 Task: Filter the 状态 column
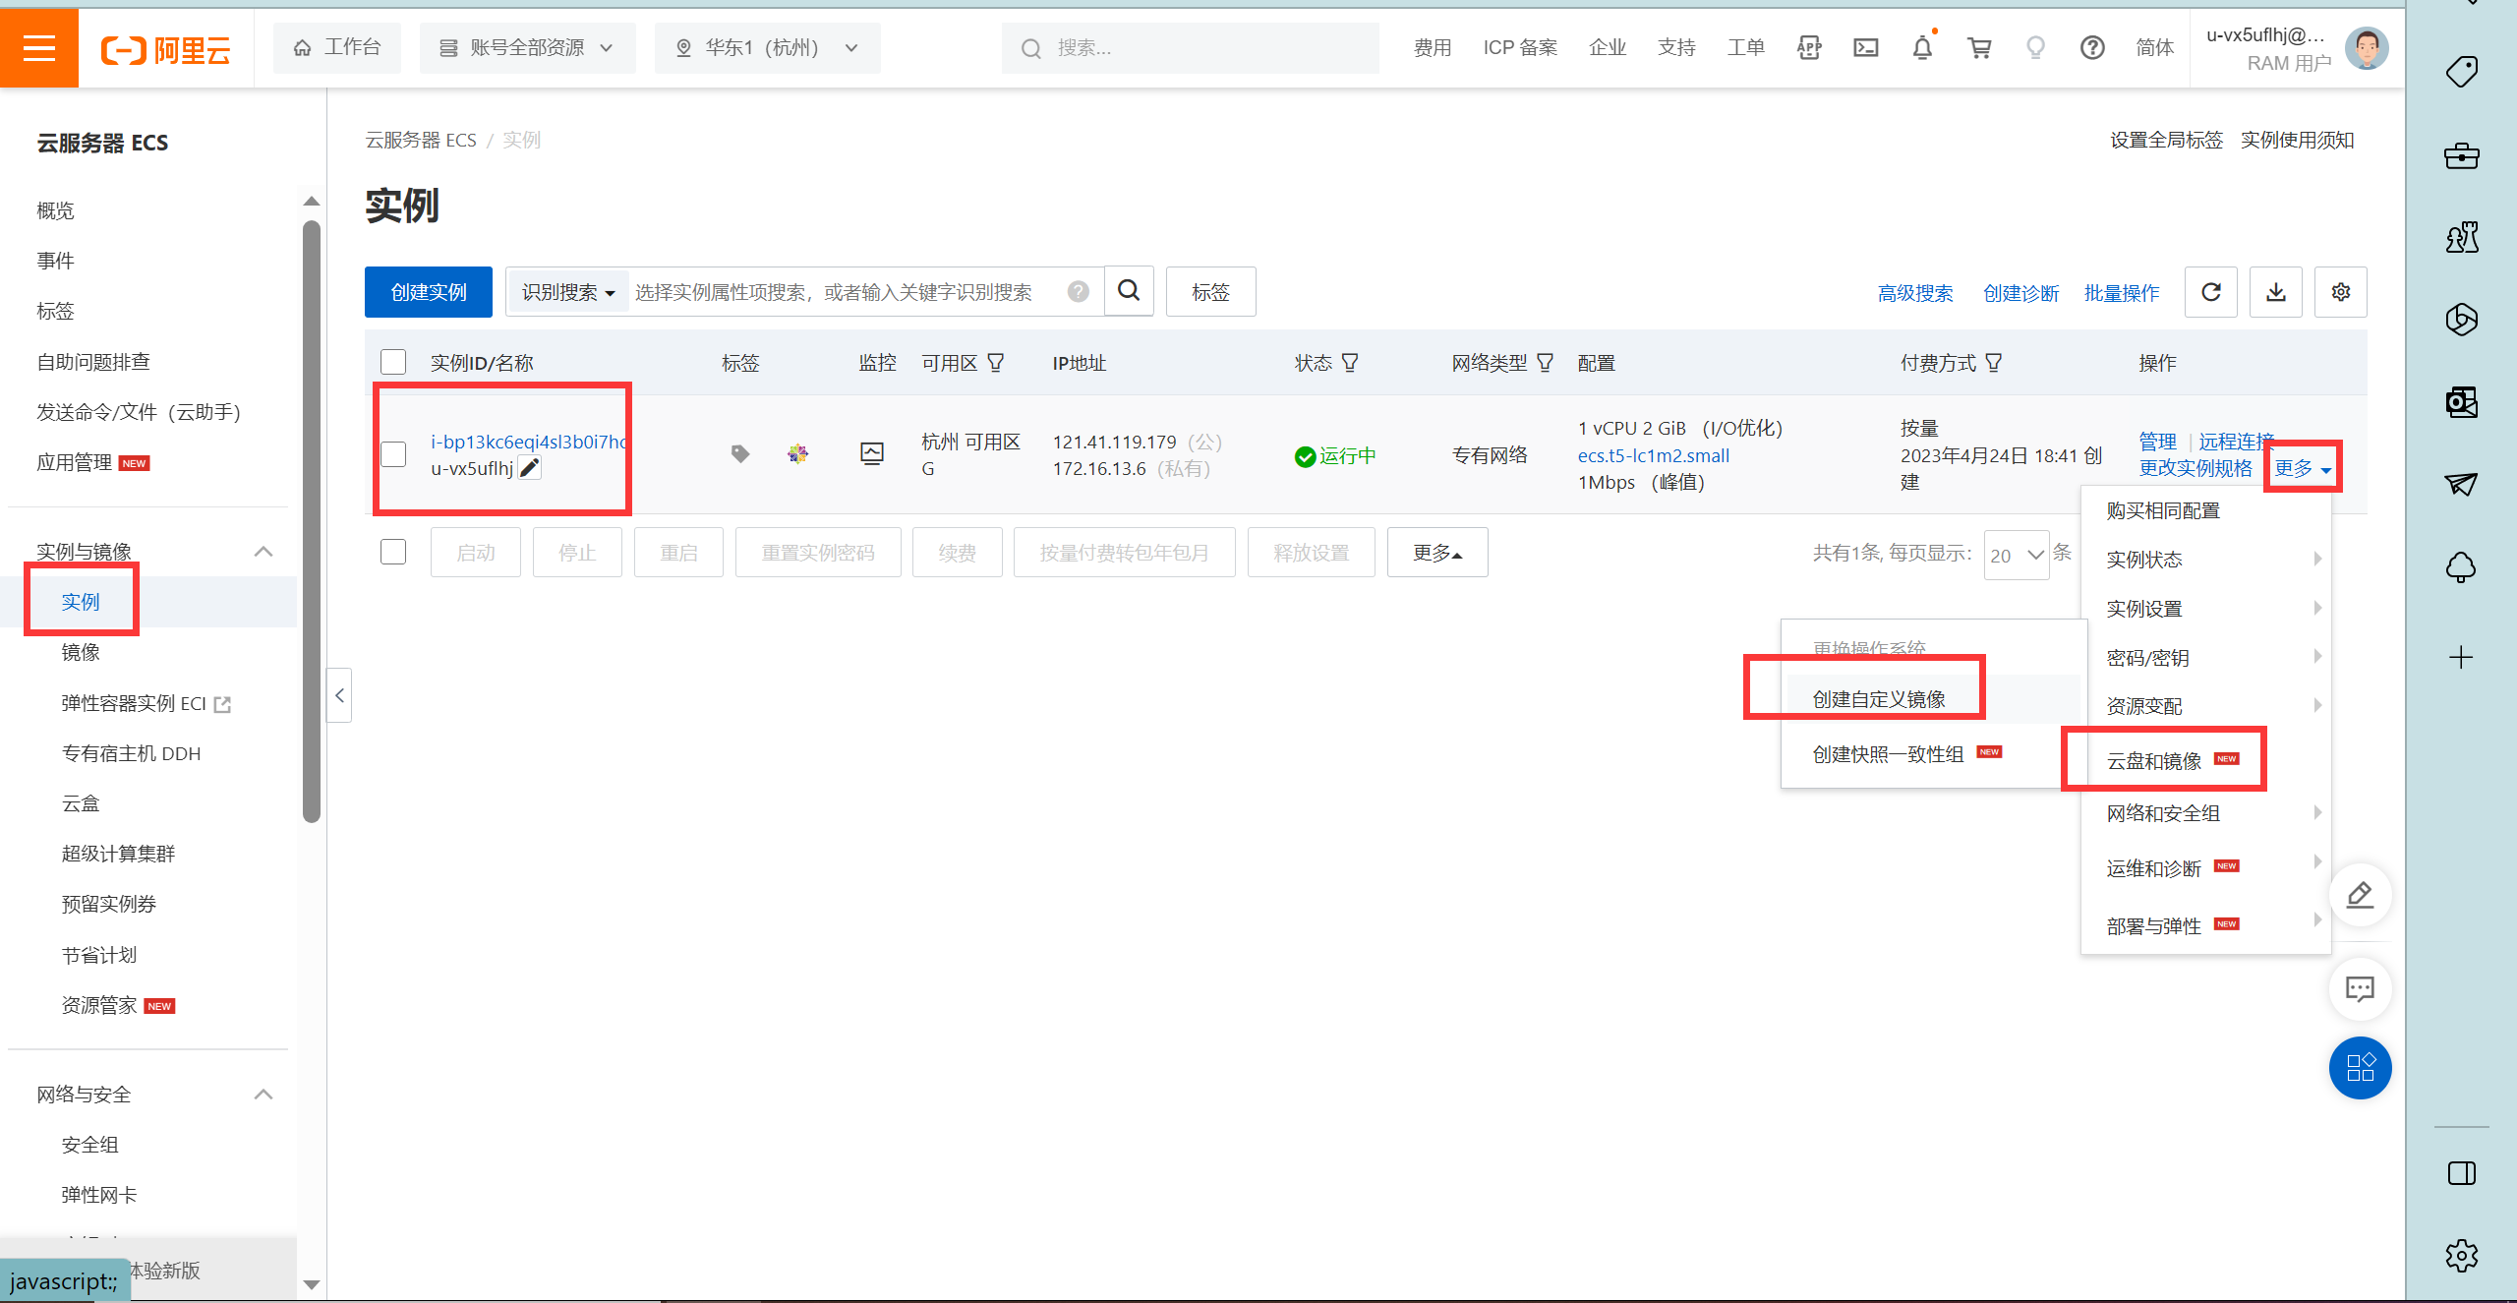[x=1350, y=363]
